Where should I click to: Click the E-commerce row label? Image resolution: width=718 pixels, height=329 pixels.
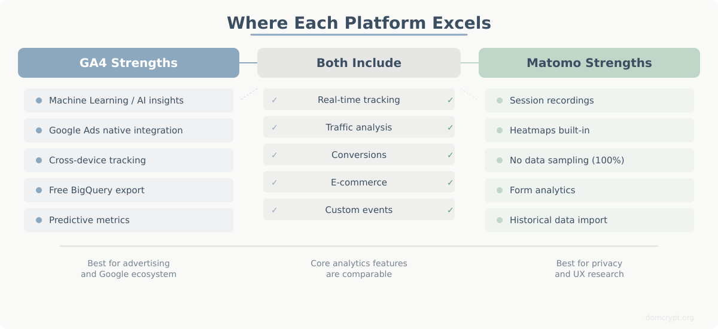click(x=359, y=182)
